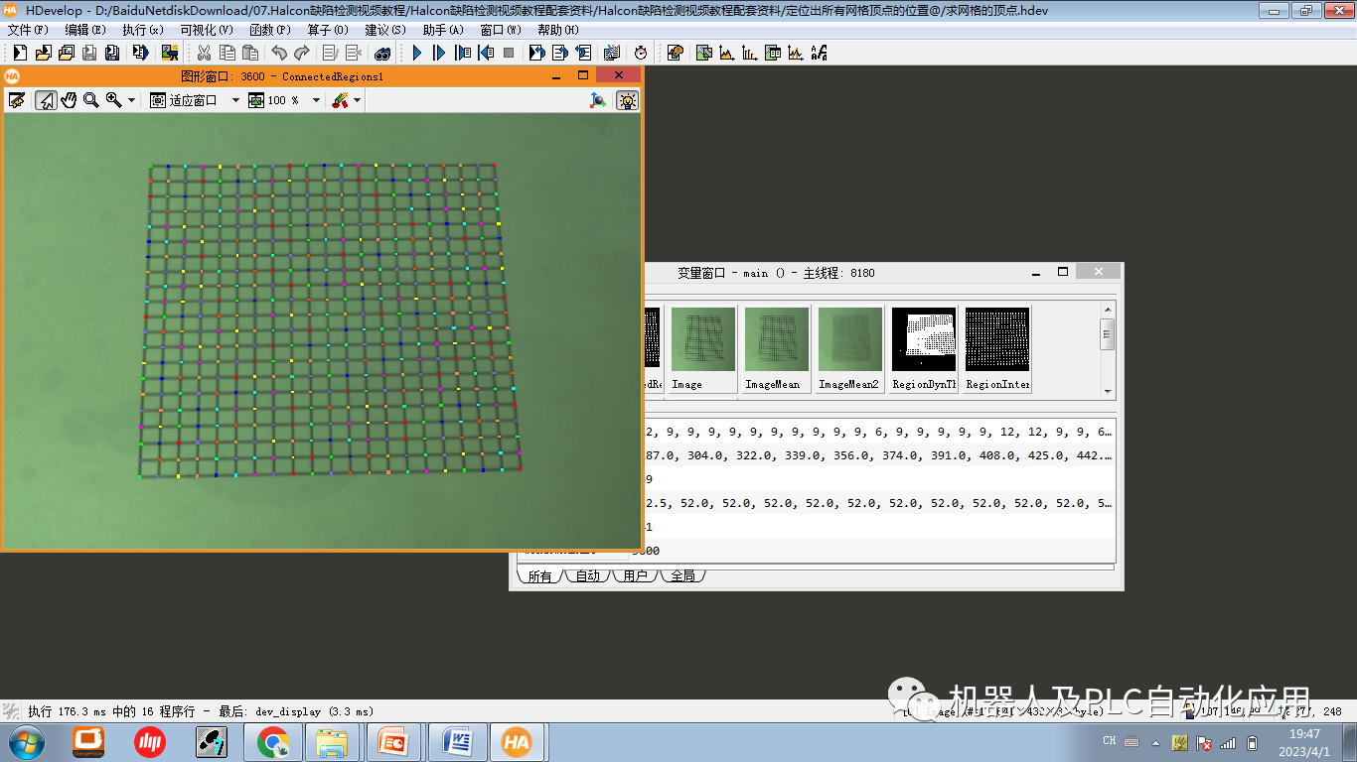This screenshot has width=1357, height=762.
Task: Switch to the 自动 tab in variable window
Action: [x=587, y=575]
